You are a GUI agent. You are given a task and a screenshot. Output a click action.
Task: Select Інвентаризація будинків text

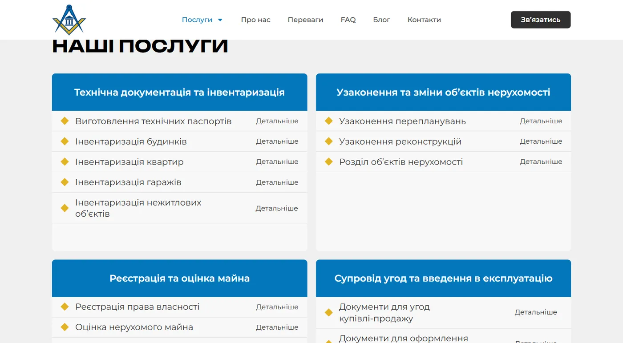(x=131, y=141)
